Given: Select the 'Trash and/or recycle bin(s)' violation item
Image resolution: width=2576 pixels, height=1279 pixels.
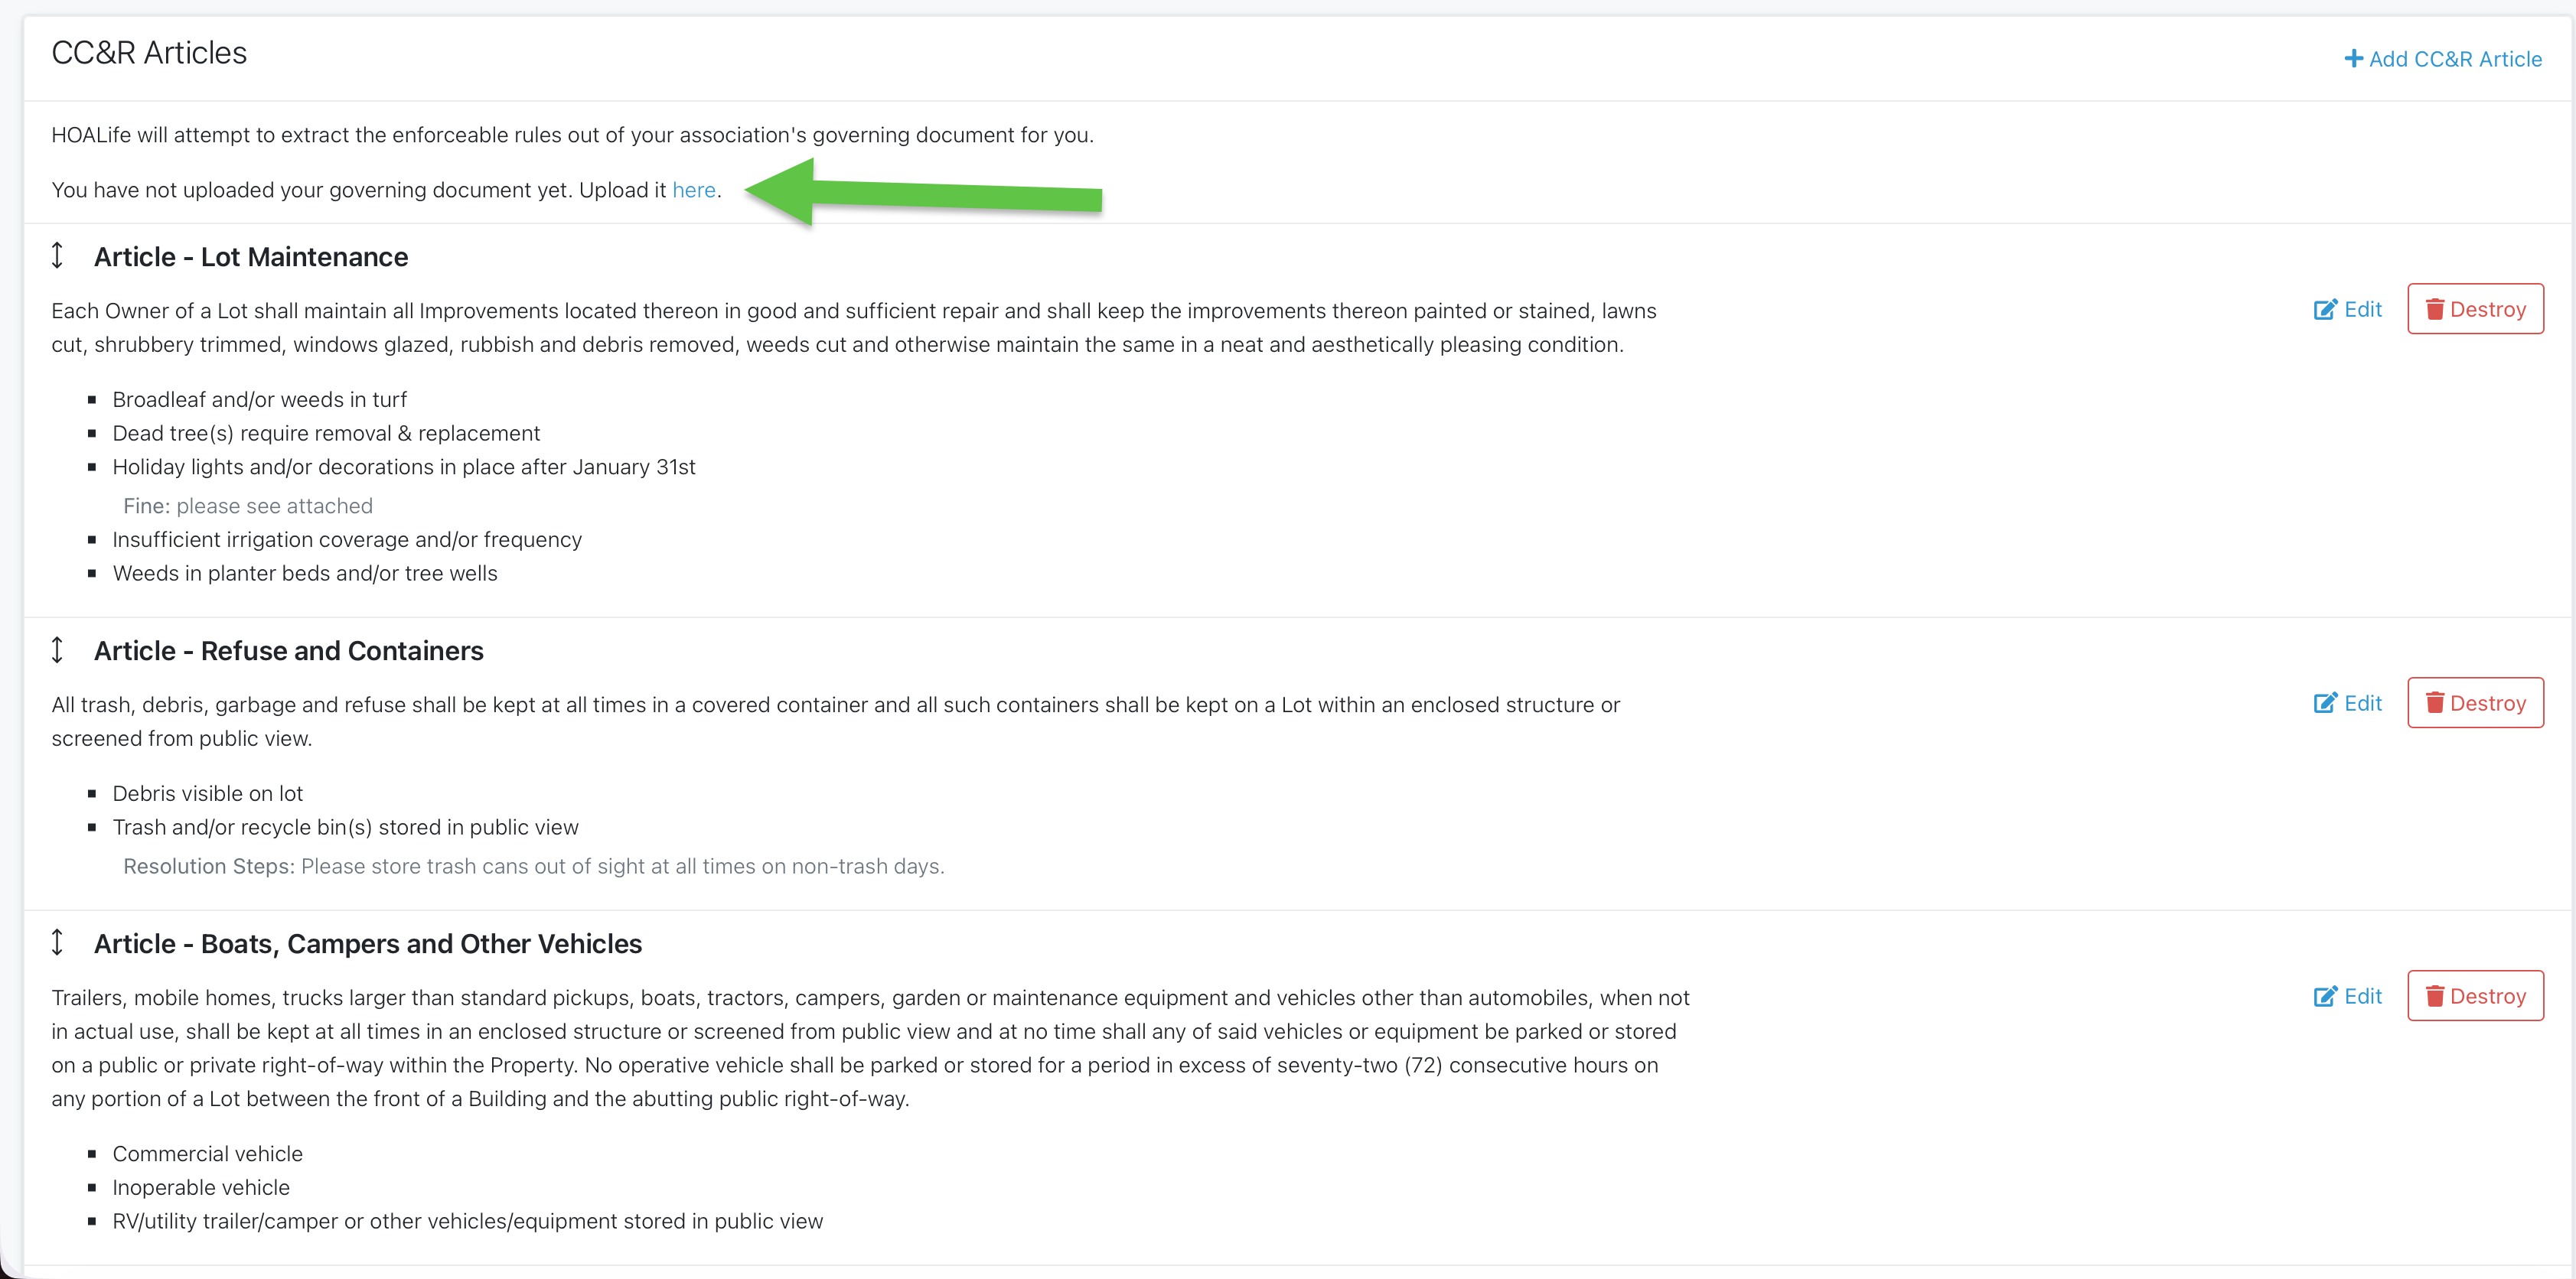Looking at the screenshot, I should (345, 826).
